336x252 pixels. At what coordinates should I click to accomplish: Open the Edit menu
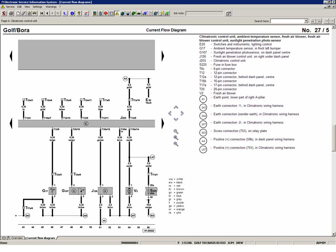[x=20, y=7]
